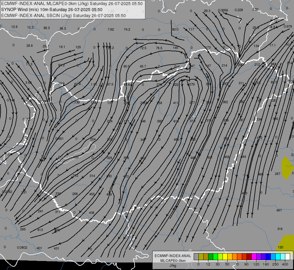Screen dimensions: 294x270
Task: Click the map value 97.5
Action: (110, 84)
